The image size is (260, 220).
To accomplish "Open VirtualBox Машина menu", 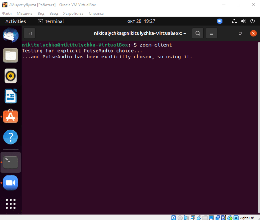I will tap(25, 14).
